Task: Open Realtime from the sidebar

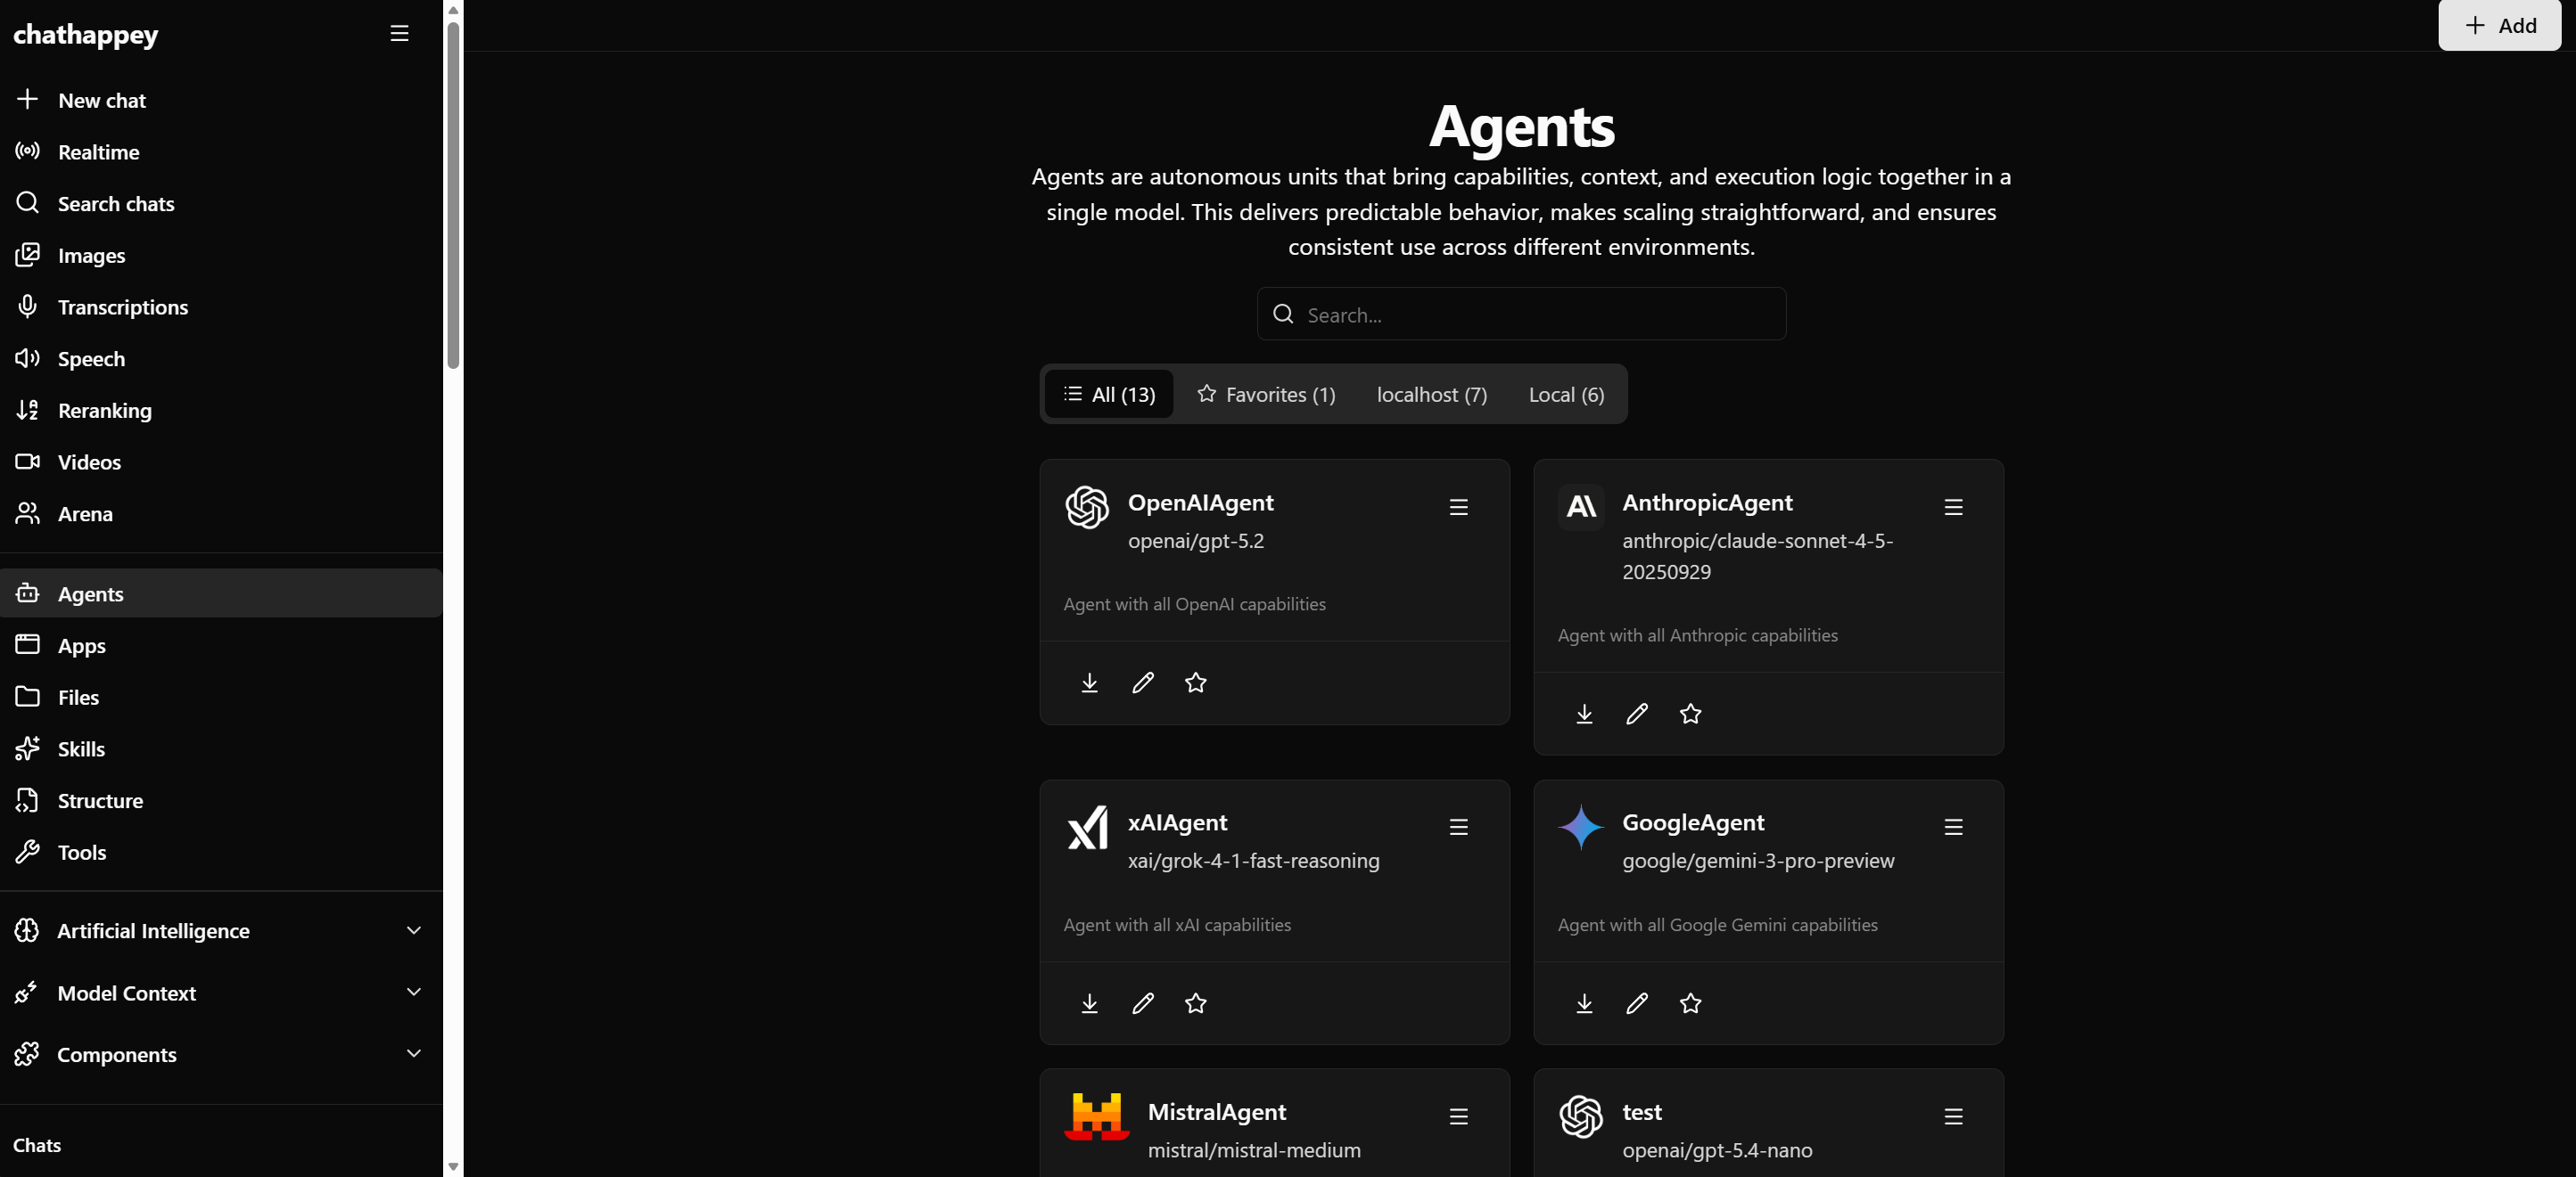Action: (221, 151)
